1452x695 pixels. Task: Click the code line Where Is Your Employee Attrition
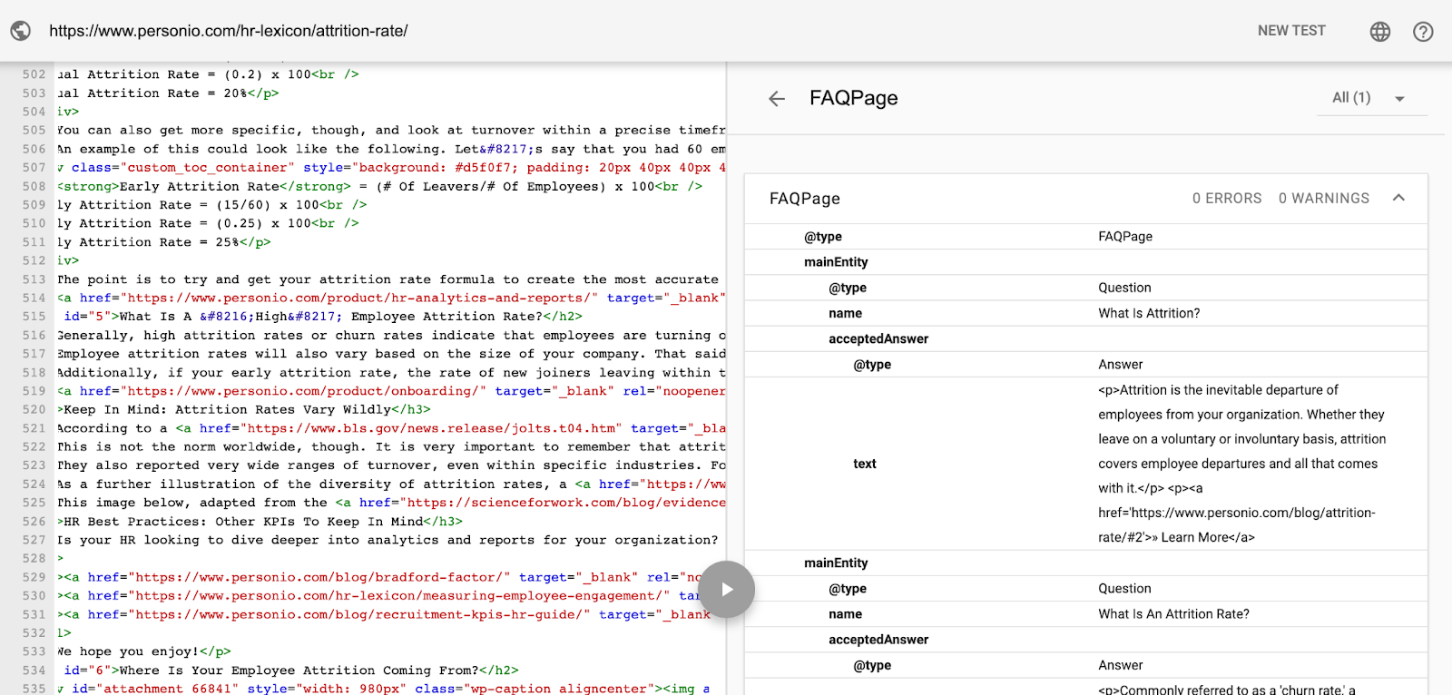pos(289,671)
